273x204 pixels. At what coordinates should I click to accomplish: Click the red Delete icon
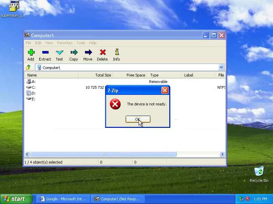[x=103, y=52]
